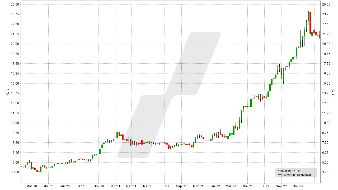The height and width of the screenshot is (190, 338).
Task: Click the Sep '21 date label
Action: pos(181,186)
